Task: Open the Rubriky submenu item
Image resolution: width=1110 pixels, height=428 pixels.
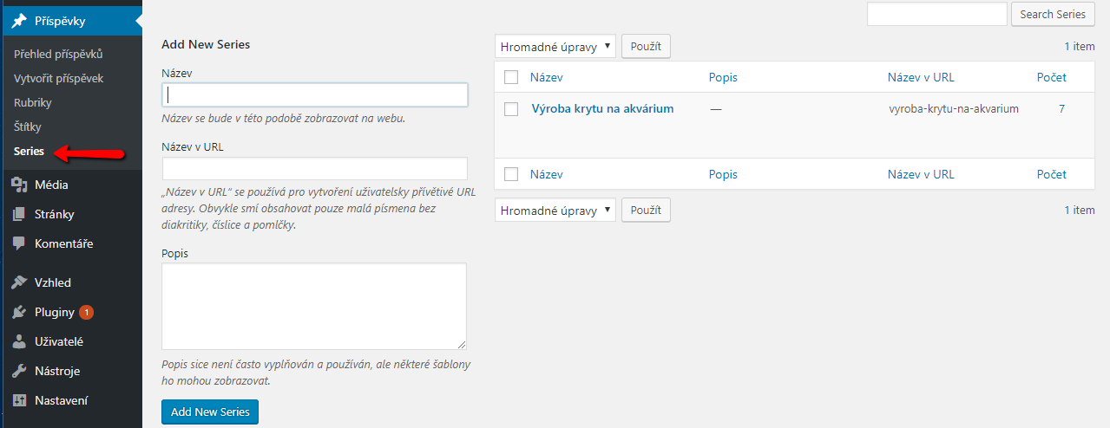Action: point(33,102)
